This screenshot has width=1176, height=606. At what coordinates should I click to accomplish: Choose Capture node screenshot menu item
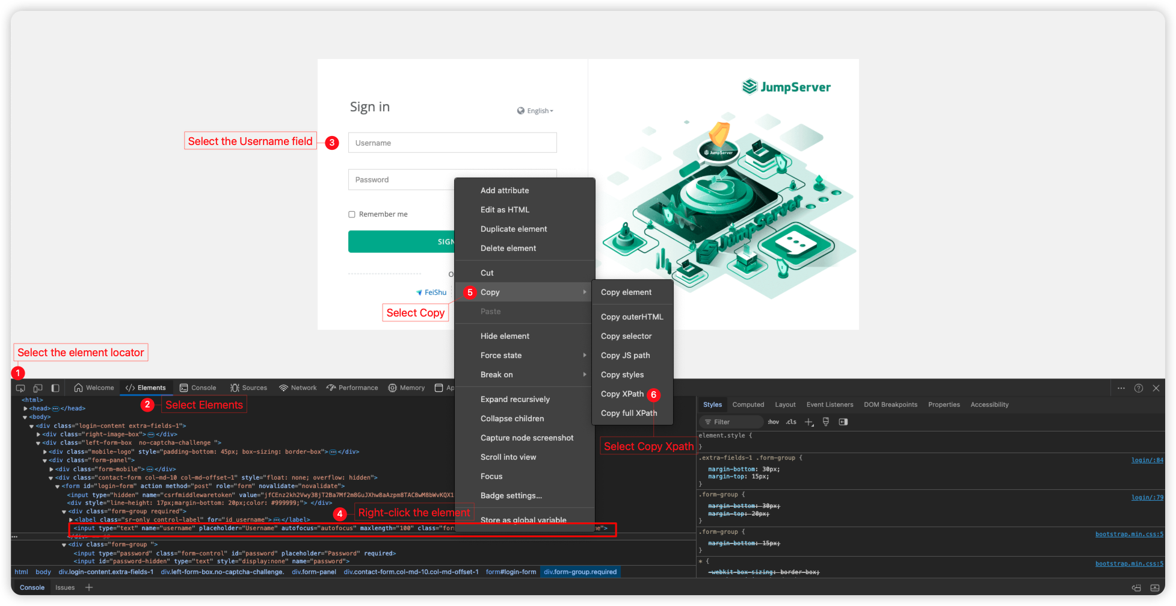point(525,437)
